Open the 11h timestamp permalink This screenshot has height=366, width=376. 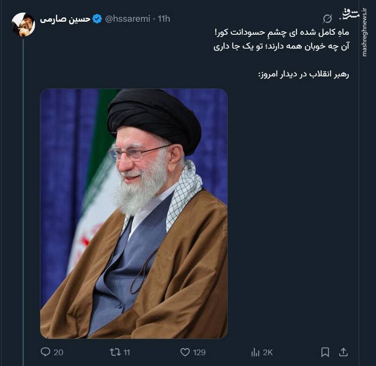[x=164, y=19]
